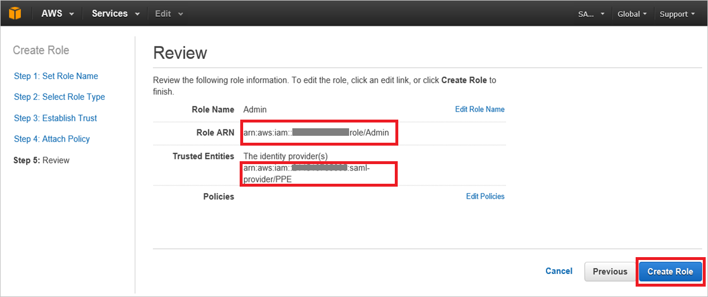Open the Edit dropdown in top bar
Viewport: 708px width, 297px height.
tap(168, 13)
